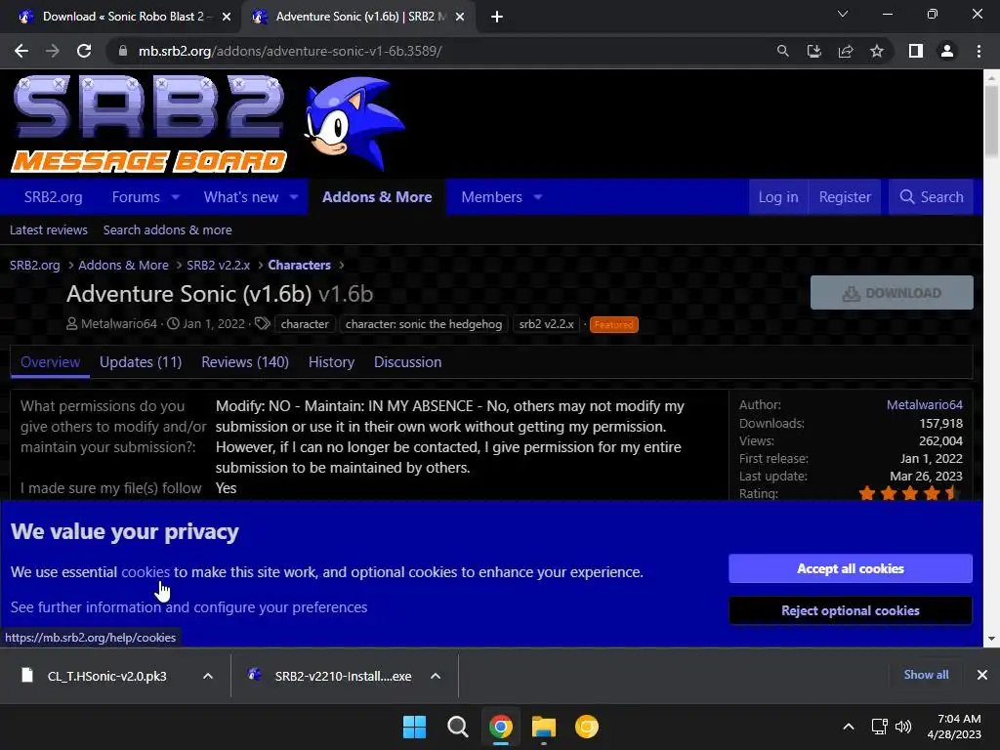Toggle the browser side panel
This screenshot has width=1000, height=750.
916,51
